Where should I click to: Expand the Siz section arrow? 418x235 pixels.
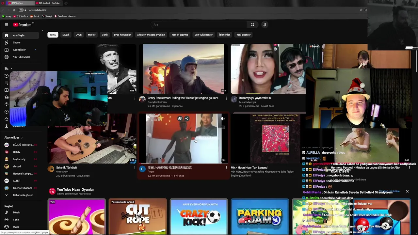point(11,69)
